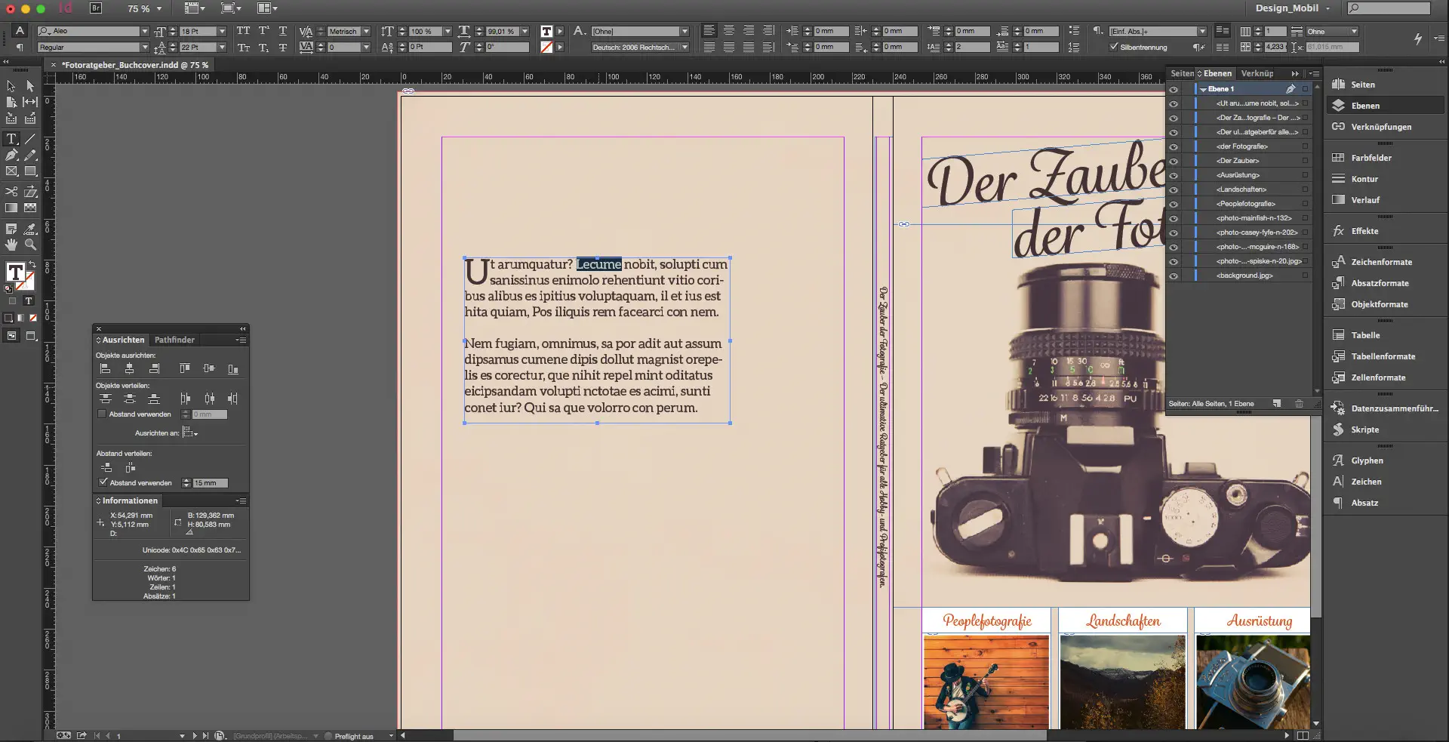This screenshot has height=742, width=1449.
Task: Open the Farbfelder panel
Action: click(1371, 158)
